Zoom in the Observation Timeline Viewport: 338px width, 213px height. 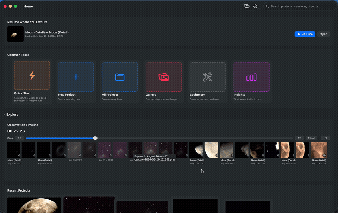[300, 138]
